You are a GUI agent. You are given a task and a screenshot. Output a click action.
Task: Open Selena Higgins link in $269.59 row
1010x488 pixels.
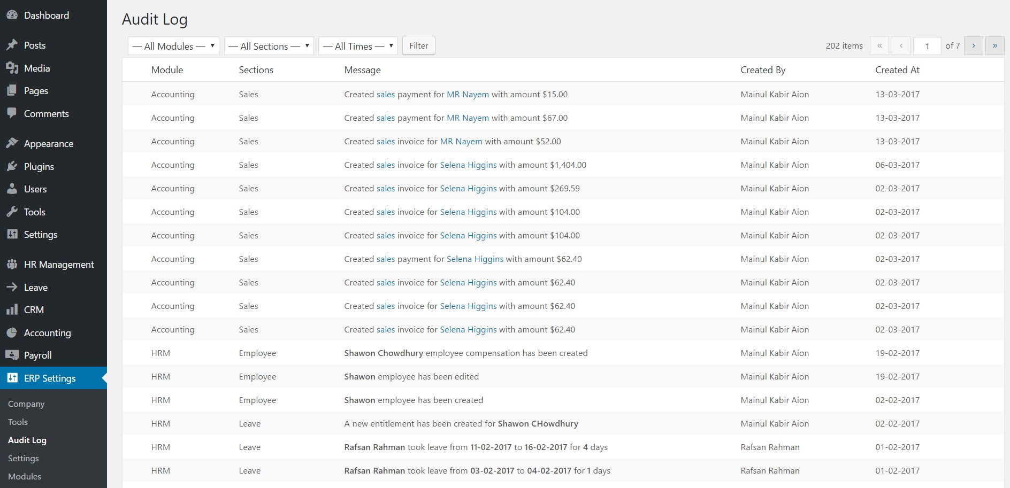pos(468,188)
